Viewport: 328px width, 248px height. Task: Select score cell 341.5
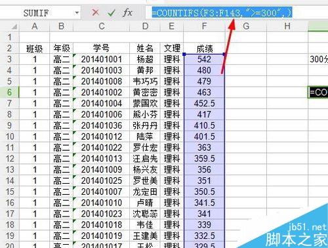click(x=204, y=203)
